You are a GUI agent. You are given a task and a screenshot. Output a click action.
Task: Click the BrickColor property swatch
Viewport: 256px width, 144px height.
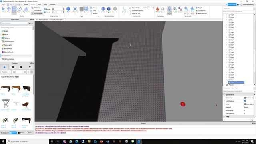coord(245,98)
